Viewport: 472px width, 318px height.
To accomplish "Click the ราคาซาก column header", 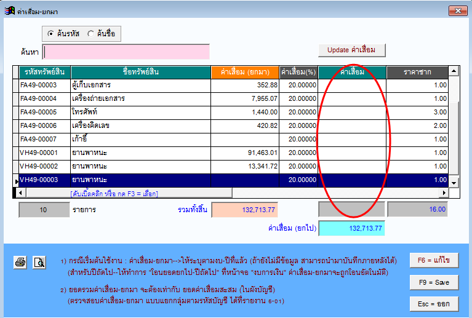I will (417, 72).
